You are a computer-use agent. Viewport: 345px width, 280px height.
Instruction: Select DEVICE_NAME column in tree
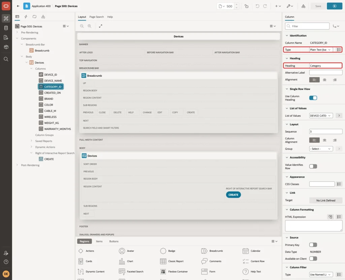coord(53,81)
